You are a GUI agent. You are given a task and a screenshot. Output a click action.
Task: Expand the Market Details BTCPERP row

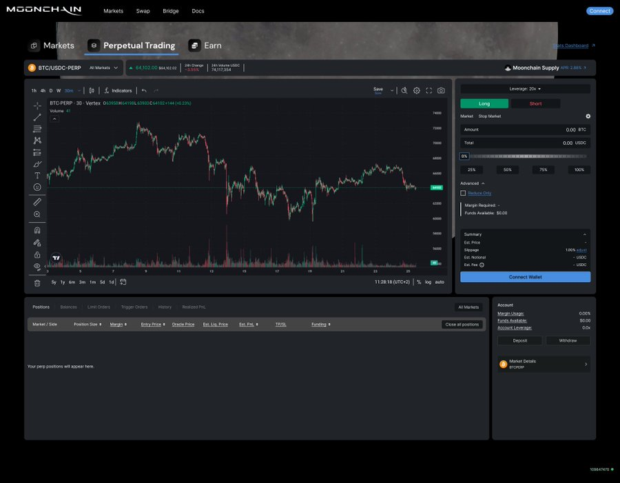pos(544,364)
